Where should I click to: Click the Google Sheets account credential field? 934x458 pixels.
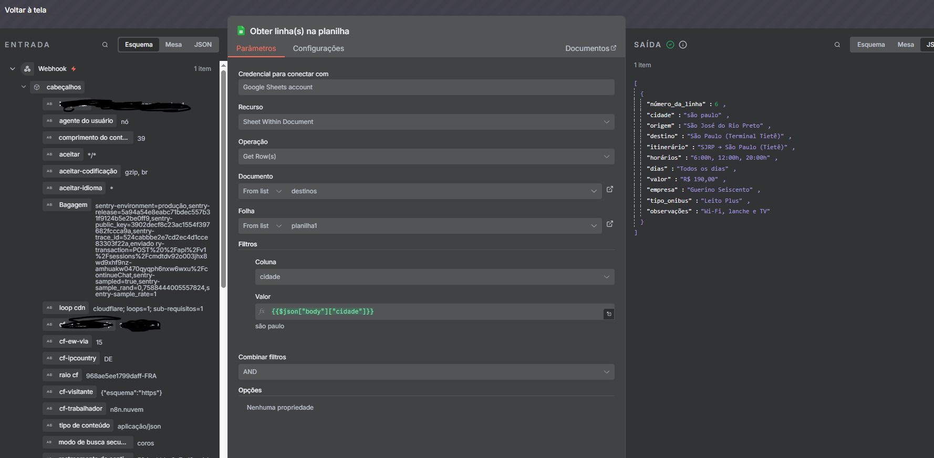(x=426, y=87)
